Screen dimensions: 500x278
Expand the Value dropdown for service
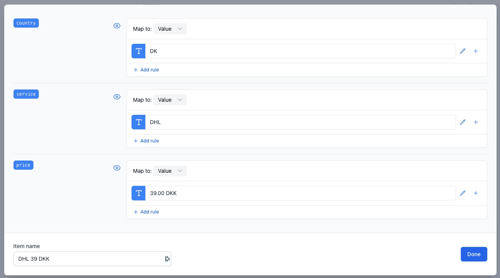(170, 100)
